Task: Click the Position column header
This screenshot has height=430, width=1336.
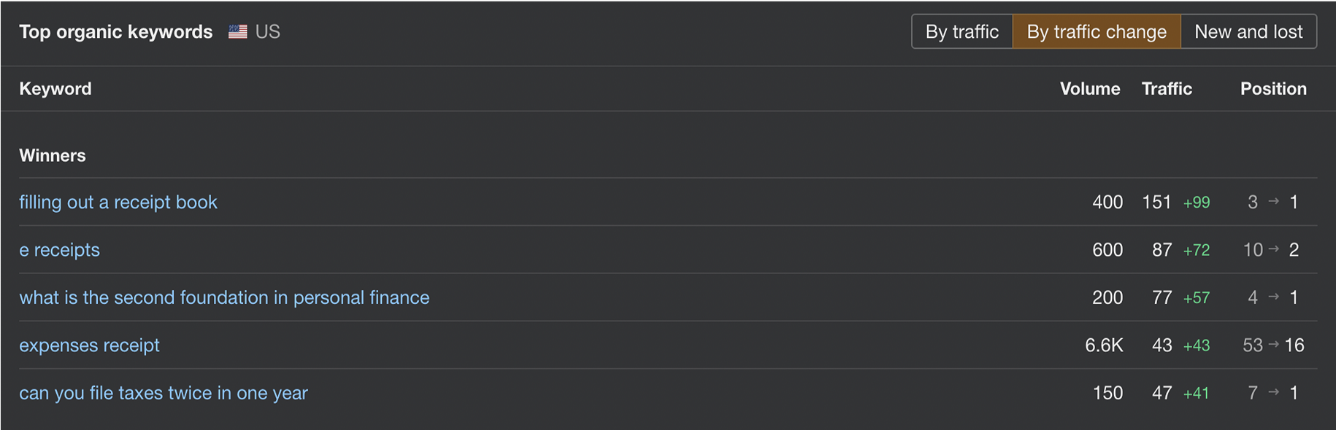Action: coord(1272,89)
